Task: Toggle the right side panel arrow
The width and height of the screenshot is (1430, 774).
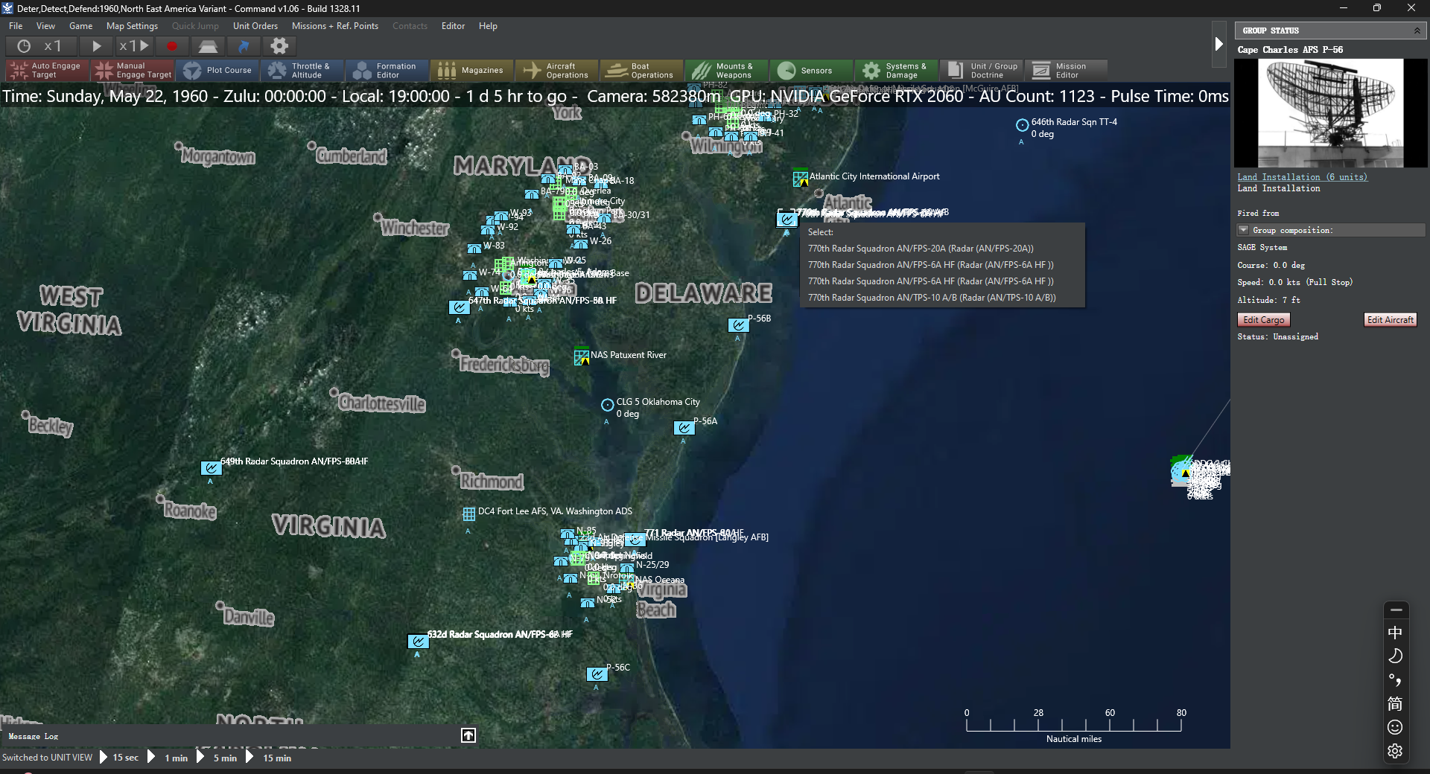Action: click(1218, 44)
